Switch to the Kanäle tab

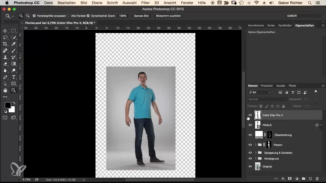[280, 86]
